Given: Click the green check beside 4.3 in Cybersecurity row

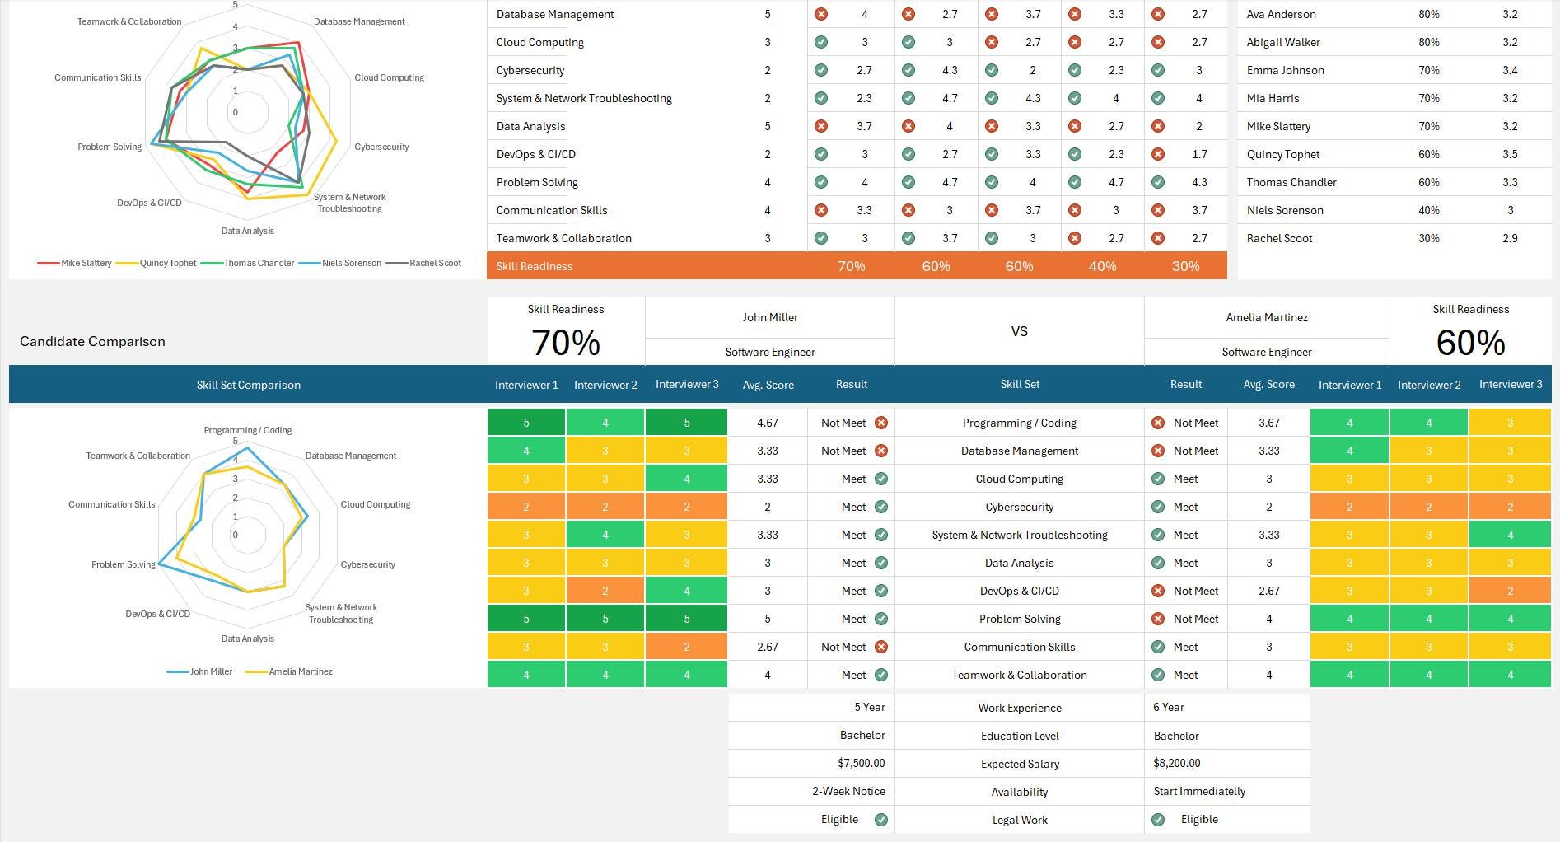Looking at the screenshot, I should [x=908, y=70].
